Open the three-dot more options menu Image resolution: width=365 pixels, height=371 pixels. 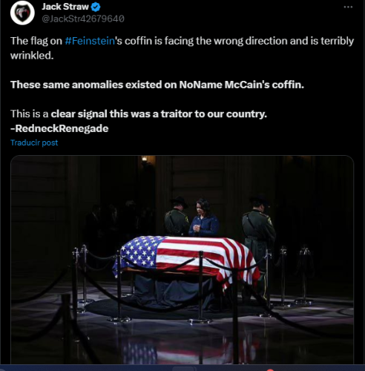coord(348,7)
